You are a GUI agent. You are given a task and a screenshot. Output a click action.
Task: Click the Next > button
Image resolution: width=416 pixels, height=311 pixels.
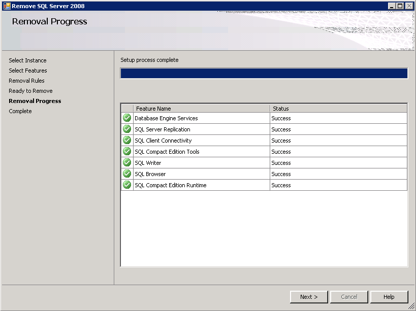pyautogui.click(x=309, y=297)
